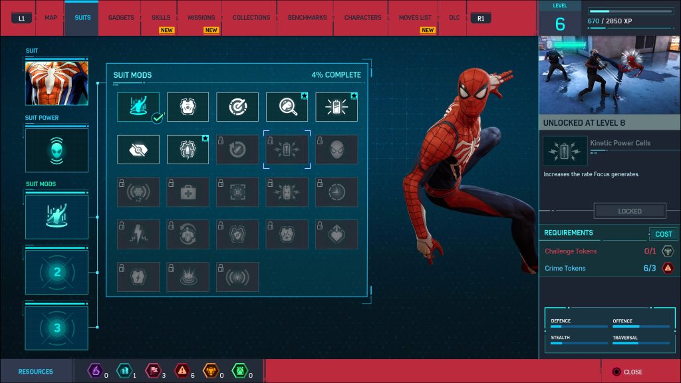Toggle suit mod slot 3
This screenshot has width=681, height=383.
[x=57, y=327]
